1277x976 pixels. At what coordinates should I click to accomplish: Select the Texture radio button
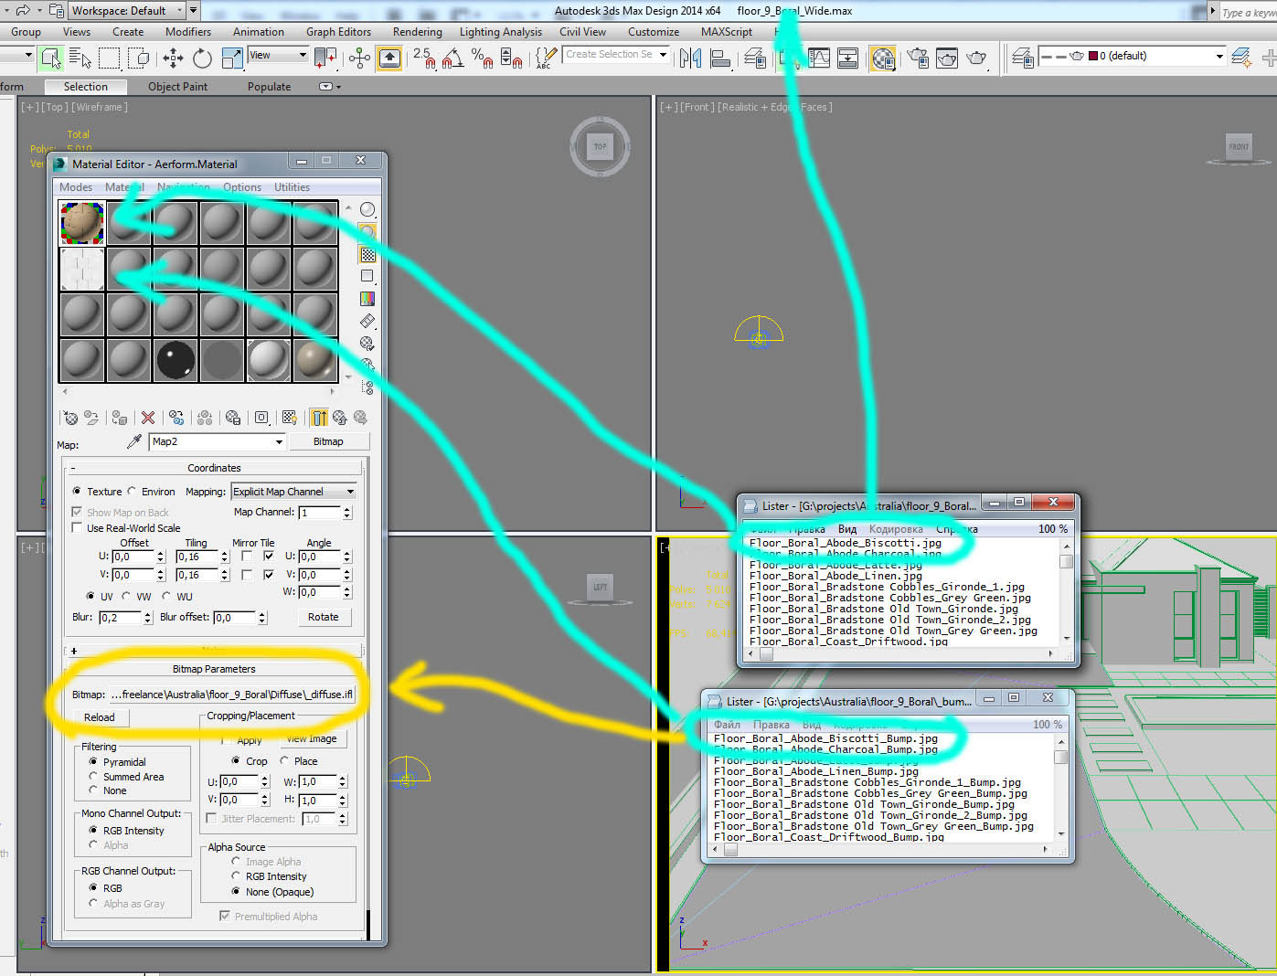click(x=77, y=492)
